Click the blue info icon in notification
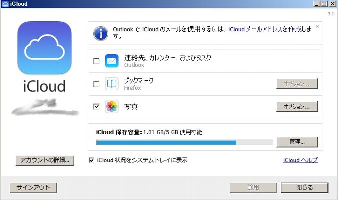This screenshot has width=338, height=200. click(101, 34)
